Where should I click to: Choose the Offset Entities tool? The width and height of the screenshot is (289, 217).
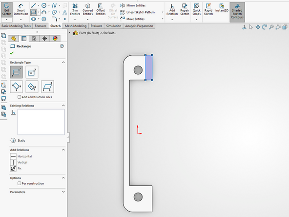[x=101, y=10]
